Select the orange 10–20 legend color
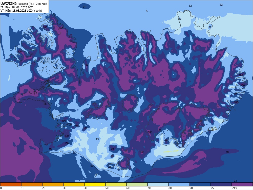 (32, 184)
